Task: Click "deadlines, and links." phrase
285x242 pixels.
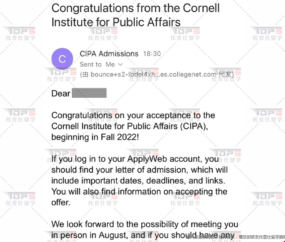Action: 185,181
